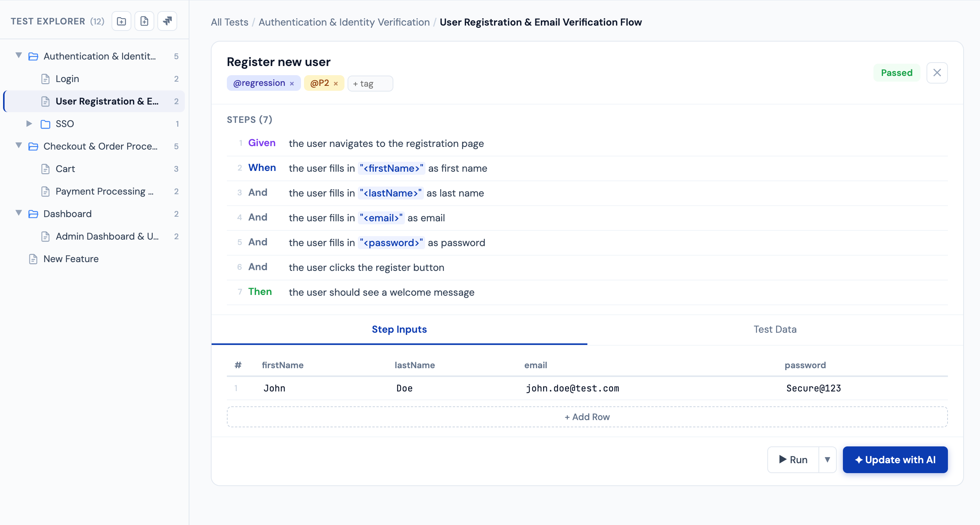Image resolution: width=980 pixels, height=525 pixels.
Task: Click the Jira import icon button
Action: tap(167, 21)
